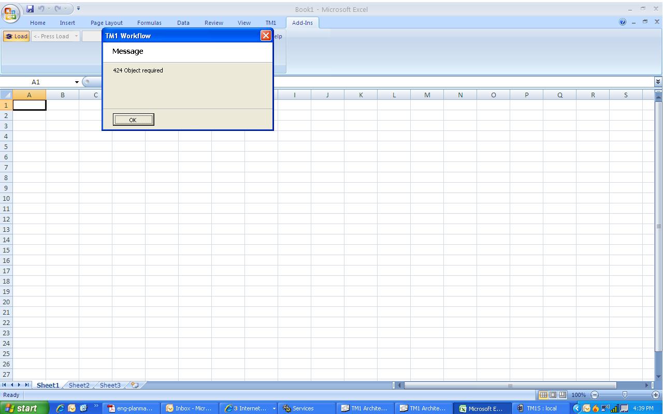Expand hidden system tray icons
Image resolution: width=663 pixels, height=414 pixels.
click(576, 408)
